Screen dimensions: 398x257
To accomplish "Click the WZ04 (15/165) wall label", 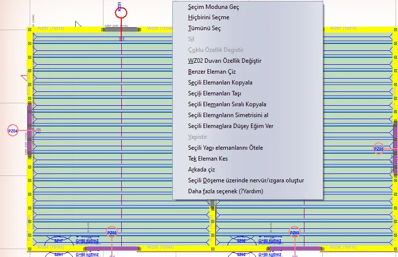I will point(50,247).
